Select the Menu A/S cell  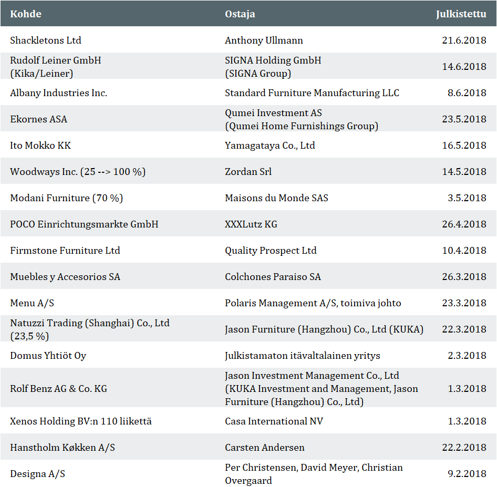point(32,303)
